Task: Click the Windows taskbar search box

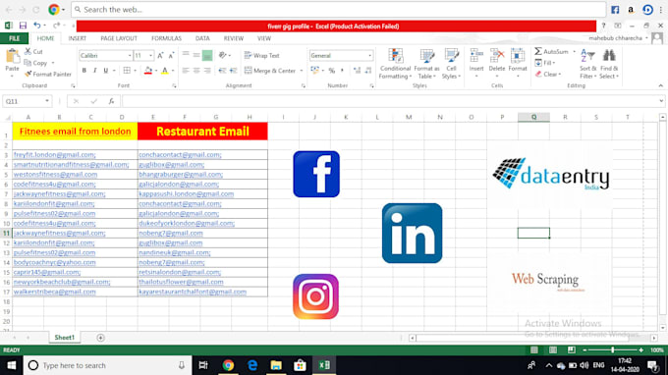Action: coord(107,365)
